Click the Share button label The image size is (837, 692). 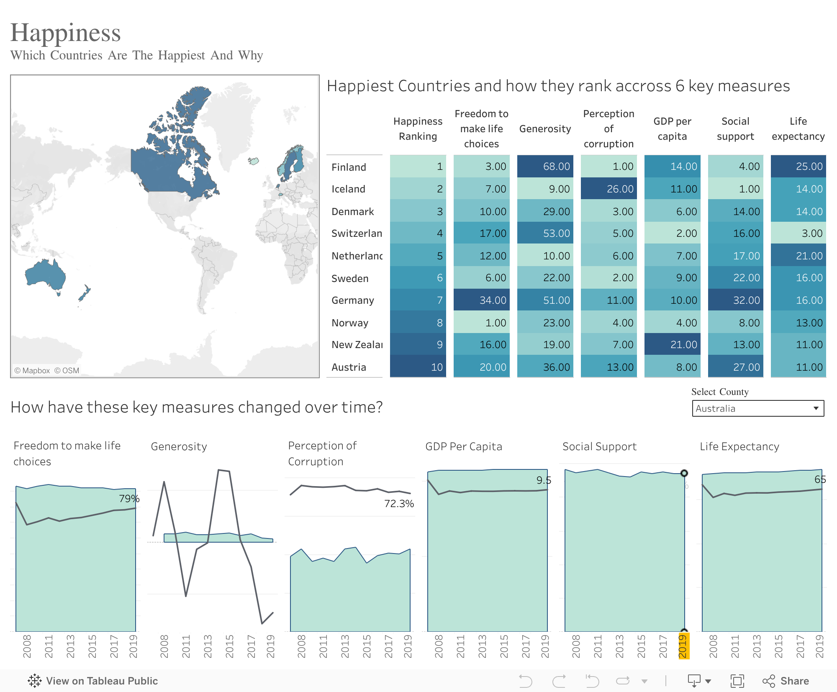pyautogui.click(x=793, y=681)
